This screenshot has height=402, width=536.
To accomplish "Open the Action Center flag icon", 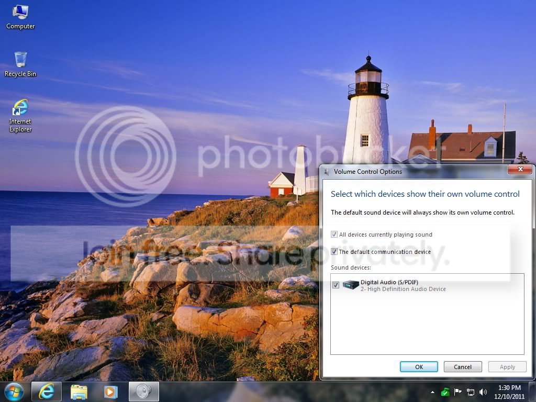I will coord(457,392).
